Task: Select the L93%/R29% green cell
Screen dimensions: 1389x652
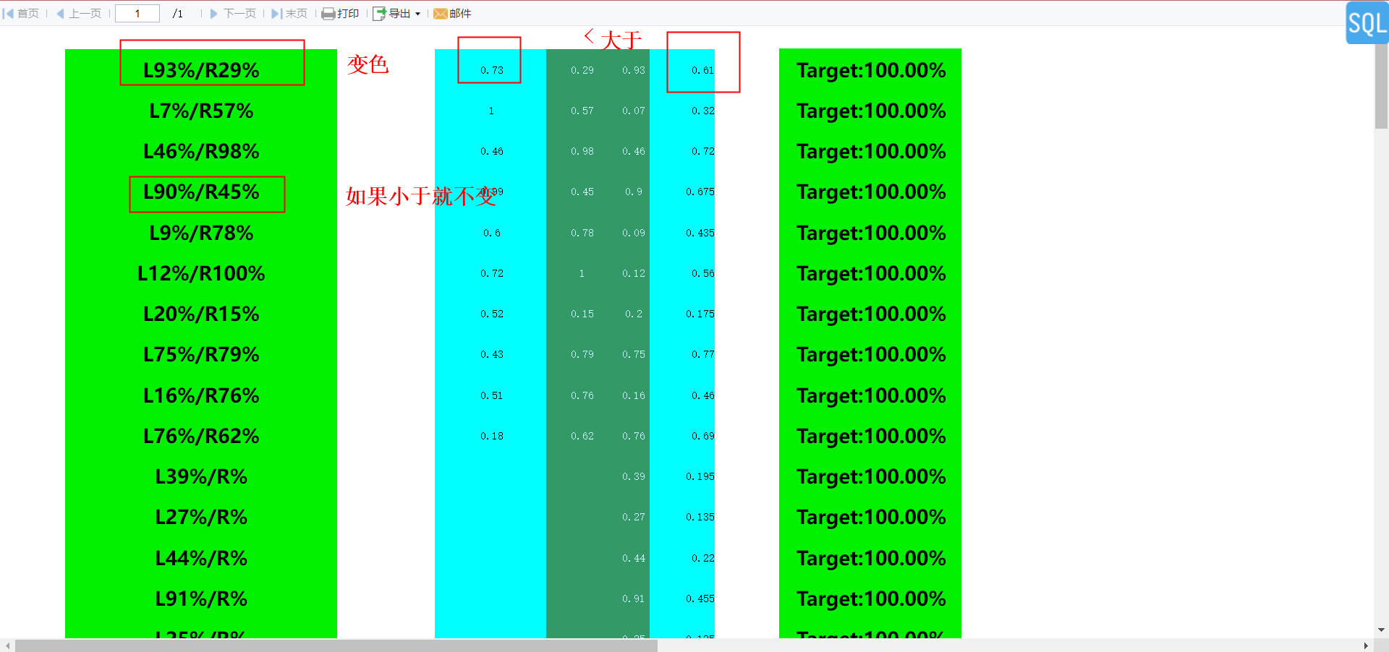Action: (x=201, y=70)
